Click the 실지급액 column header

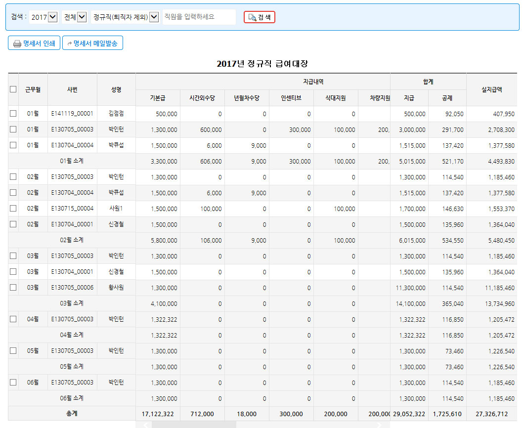click(491, 89)
